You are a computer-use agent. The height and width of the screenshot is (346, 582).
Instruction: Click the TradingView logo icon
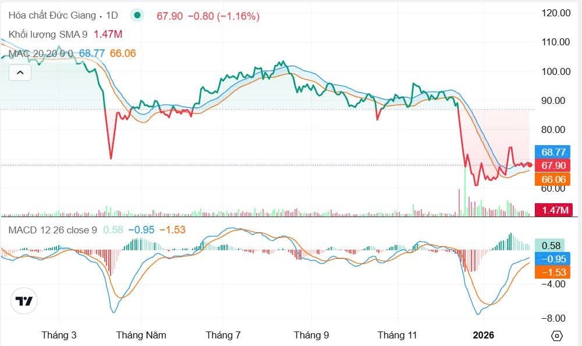pos(24,301)
